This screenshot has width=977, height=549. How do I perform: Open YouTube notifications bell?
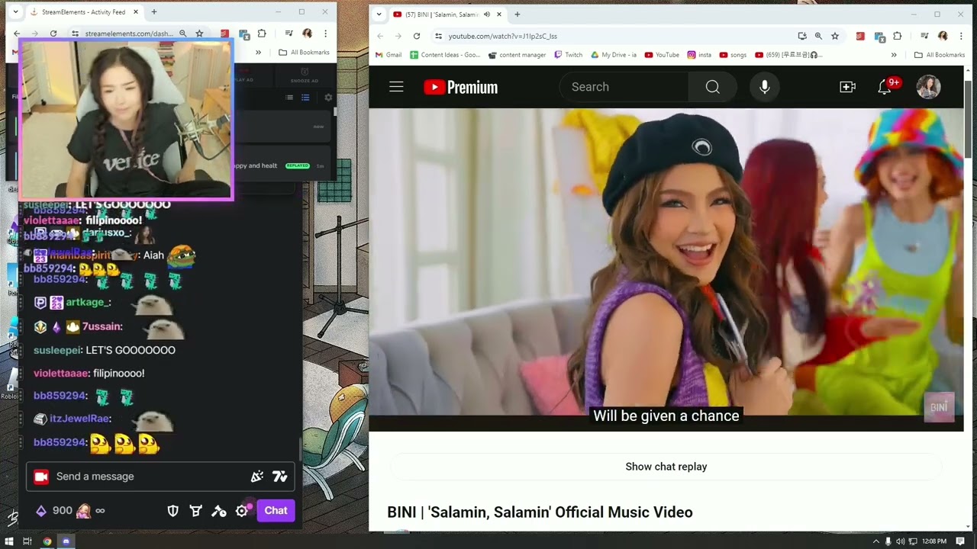point(885,87)
